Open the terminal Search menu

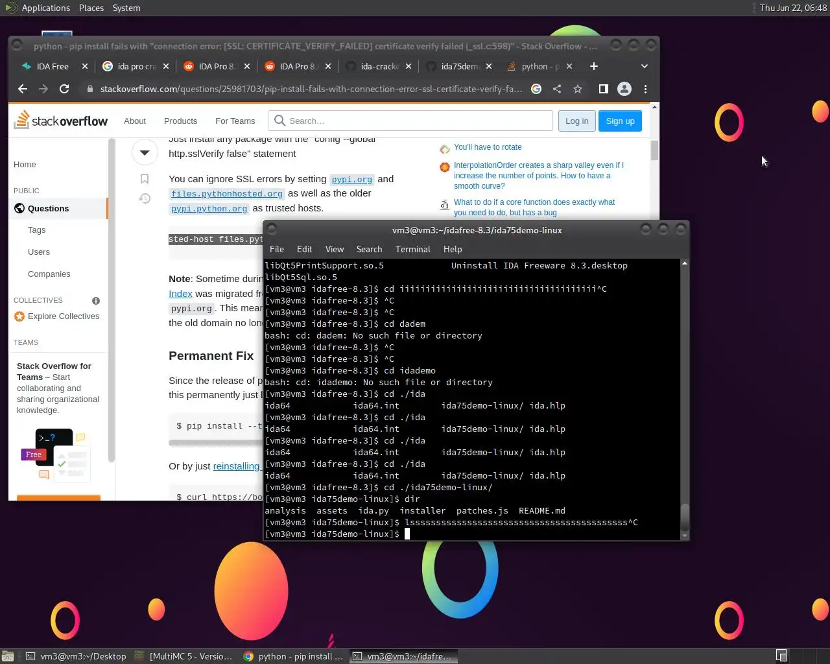click(x=369, y=249)
